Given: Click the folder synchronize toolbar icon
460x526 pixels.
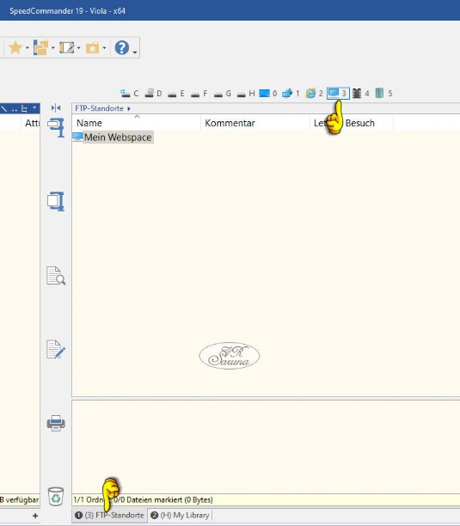Looking at the screenshot, I should click(41, 47).
